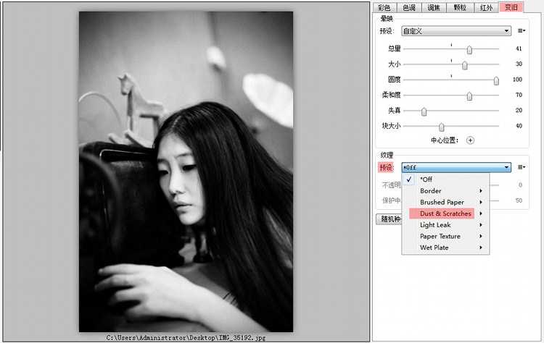This screenshot has height=343, width=544.
Task: Open the texture preset options menu icon
Action: pyautogui.click(x=522, y=167)
